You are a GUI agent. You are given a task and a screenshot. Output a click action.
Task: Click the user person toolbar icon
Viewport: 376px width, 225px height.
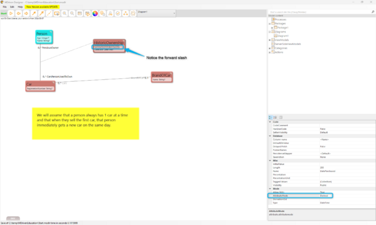110,13
